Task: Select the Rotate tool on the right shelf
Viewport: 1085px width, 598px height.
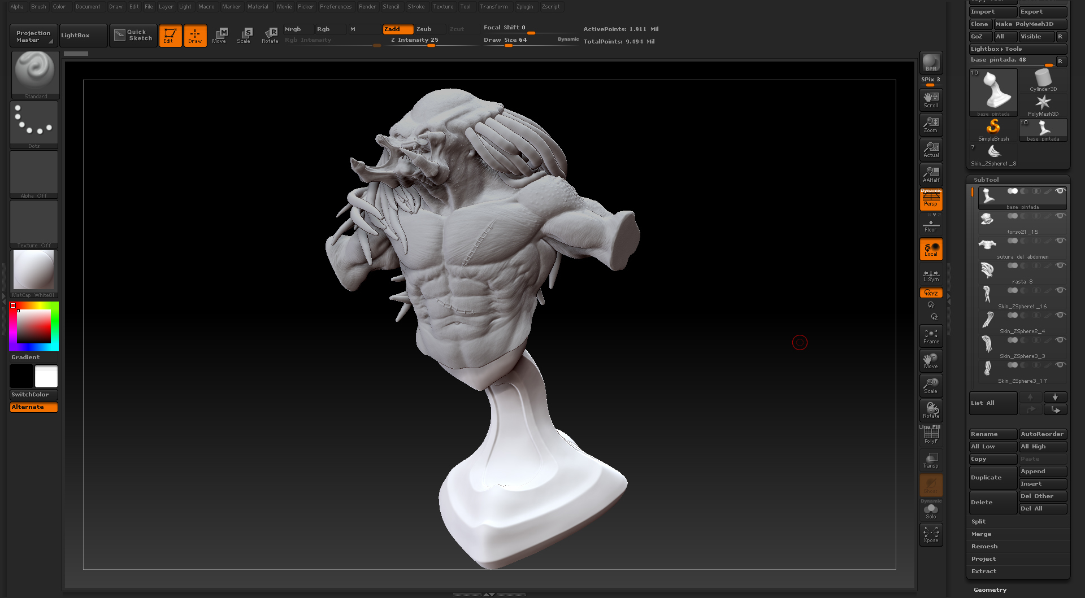Action: pyautogui.click(x=930, y=410)
